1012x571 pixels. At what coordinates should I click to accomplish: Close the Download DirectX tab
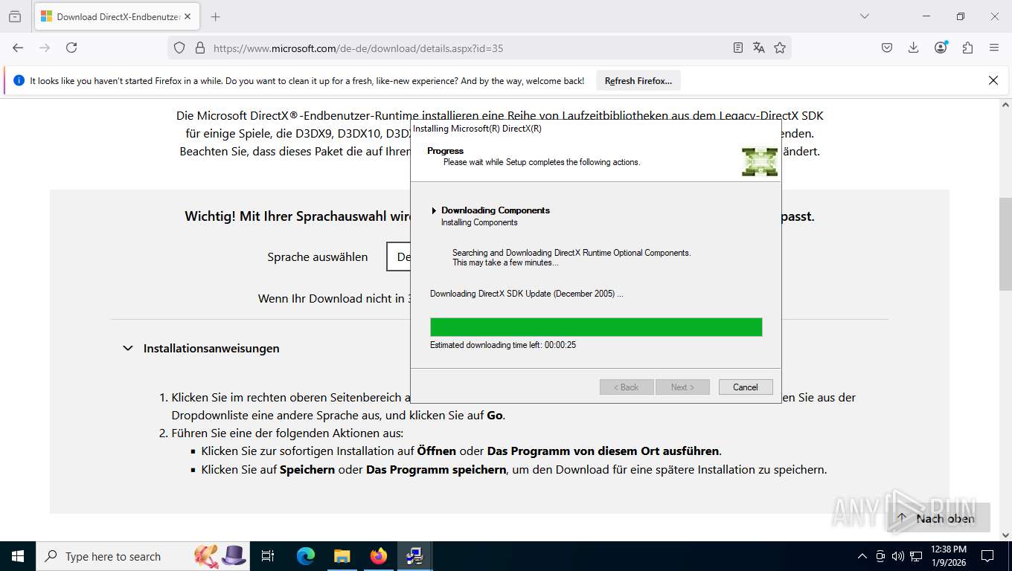click(188, 16)
